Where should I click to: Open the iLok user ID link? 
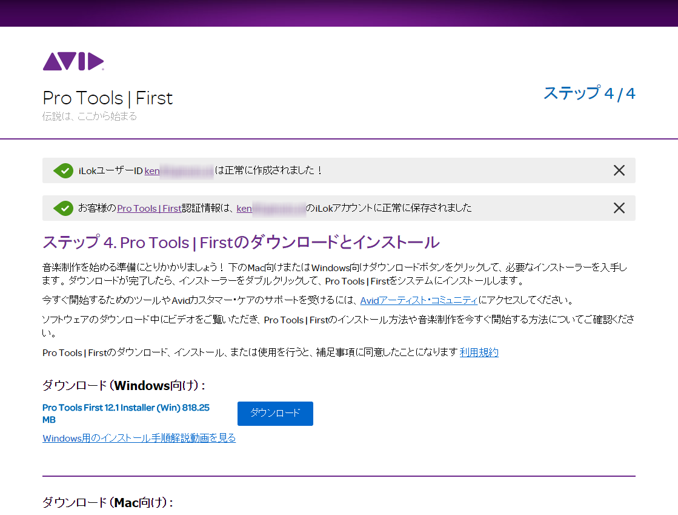(x=179, y=171)
